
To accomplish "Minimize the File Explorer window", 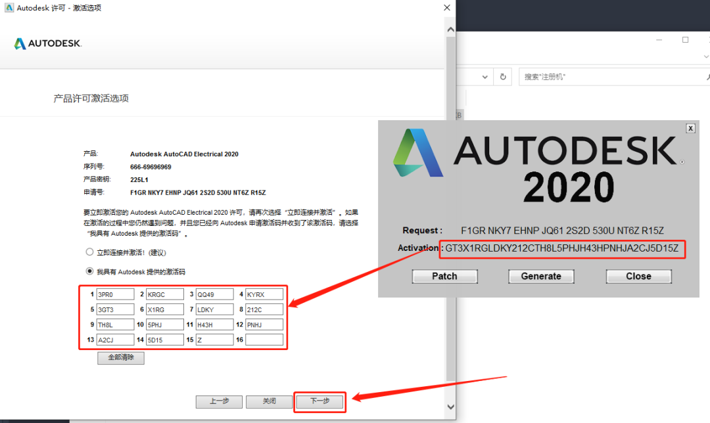I will 659,40.
